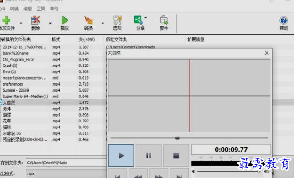Click the stop button in player dialog
Viewport: 294px width, 178px height.
click(x=176, y=155)
